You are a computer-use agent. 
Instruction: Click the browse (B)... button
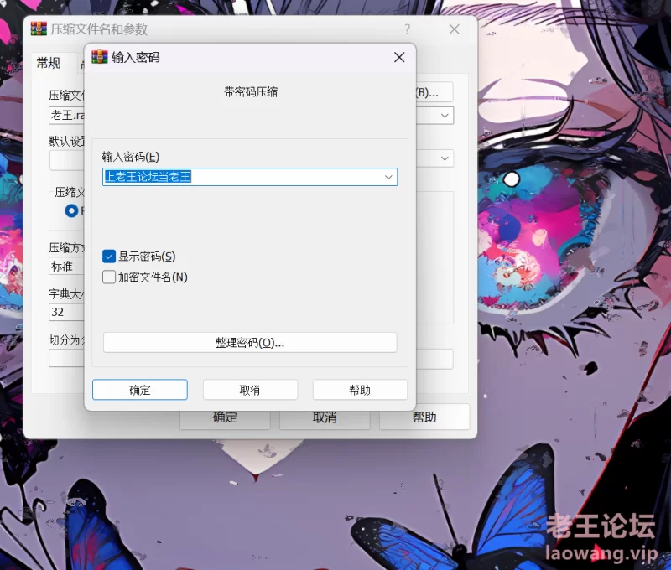click(x=434, y=92)
